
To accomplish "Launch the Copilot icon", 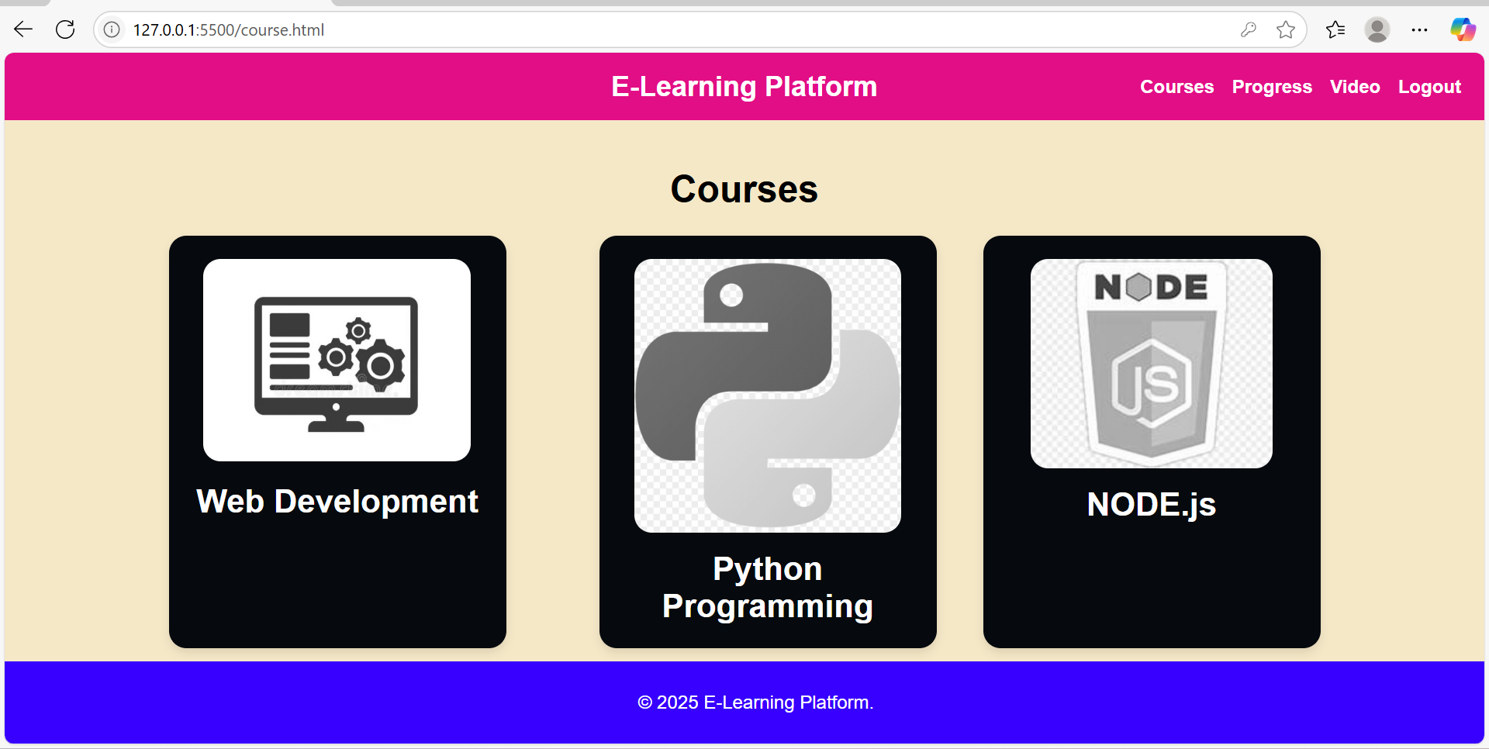I will tap(1463, 29).
